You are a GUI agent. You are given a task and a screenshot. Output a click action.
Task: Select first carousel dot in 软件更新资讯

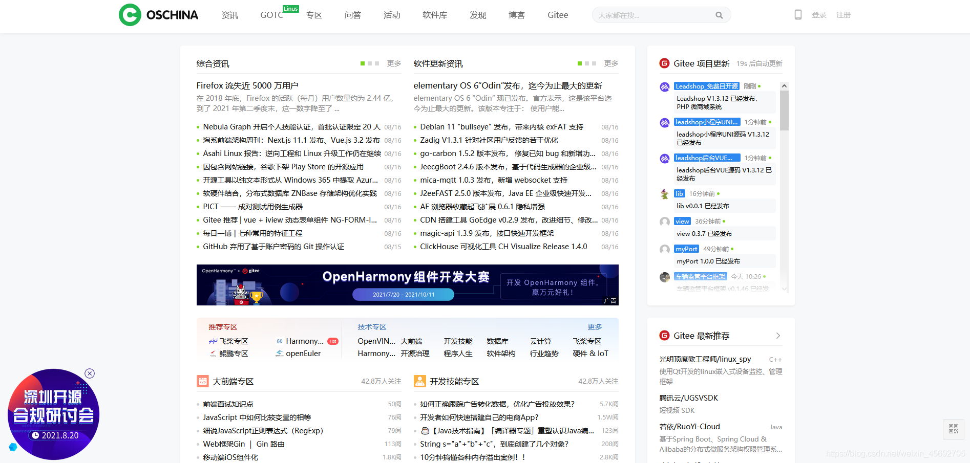pyautogui.click(x=580, y=63)
